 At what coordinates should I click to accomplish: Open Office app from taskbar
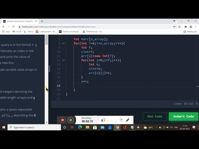[x=125, y=127]
